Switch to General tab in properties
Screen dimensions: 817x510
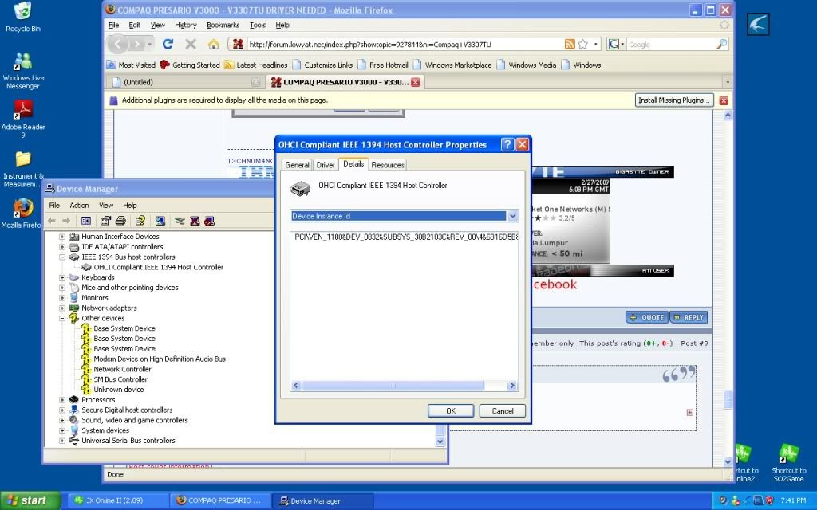(297, 165)
